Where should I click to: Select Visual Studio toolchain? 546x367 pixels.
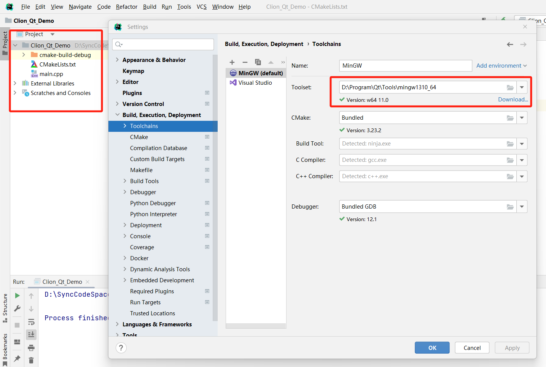tap(255, 82)
